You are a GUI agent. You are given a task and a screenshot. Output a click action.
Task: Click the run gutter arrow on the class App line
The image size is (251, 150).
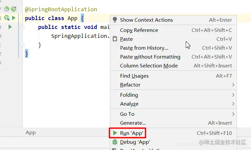point(14,18)
